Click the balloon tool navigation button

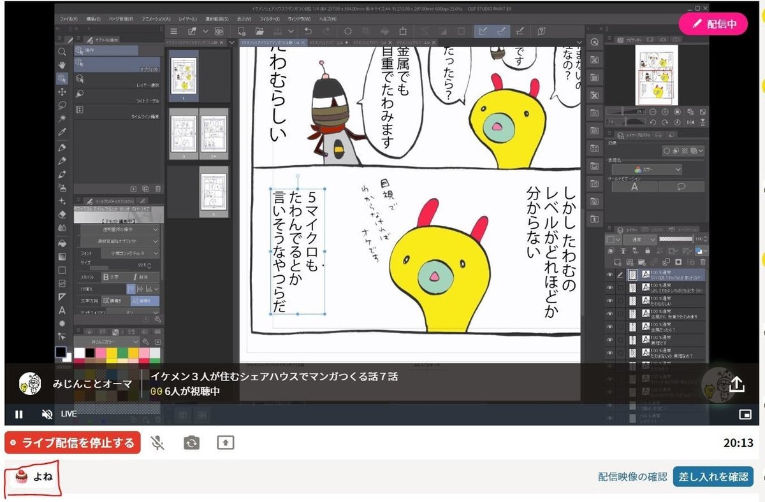[680, 187]
